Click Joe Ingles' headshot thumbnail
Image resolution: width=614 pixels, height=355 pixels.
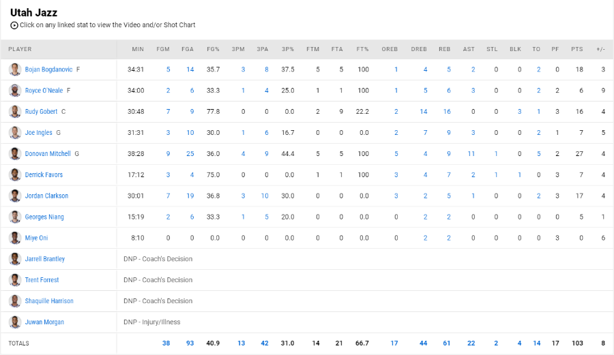tap(15, 133)
